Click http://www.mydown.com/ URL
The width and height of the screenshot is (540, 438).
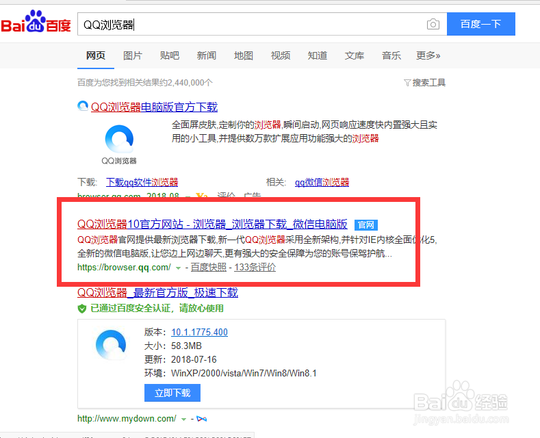coord(127,419)
